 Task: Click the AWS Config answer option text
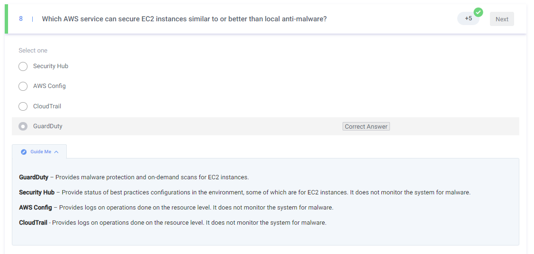(49, 86)
